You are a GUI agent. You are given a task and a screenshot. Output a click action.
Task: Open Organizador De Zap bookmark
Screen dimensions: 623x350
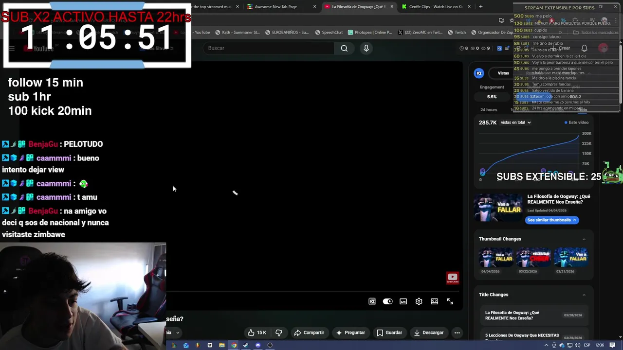(x=492, y=33)
